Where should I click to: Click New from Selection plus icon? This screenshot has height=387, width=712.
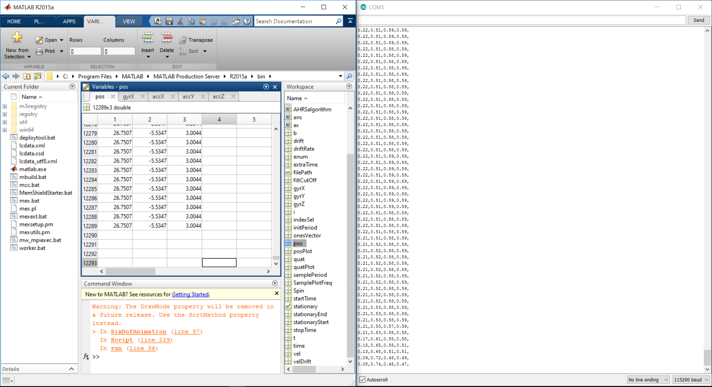click(x=17, y=37)
